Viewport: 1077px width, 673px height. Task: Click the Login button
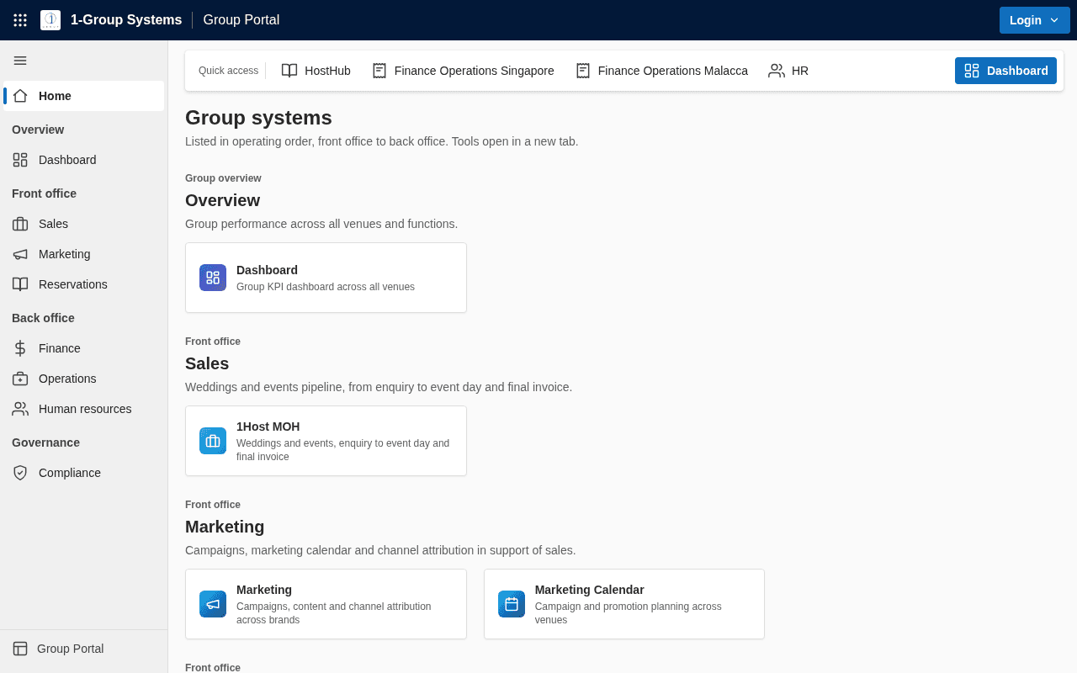[x=1034, y=20]
